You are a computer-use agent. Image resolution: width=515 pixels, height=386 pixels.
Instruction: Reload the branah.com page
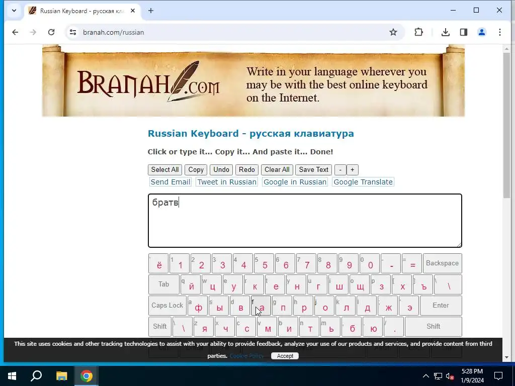51,32
